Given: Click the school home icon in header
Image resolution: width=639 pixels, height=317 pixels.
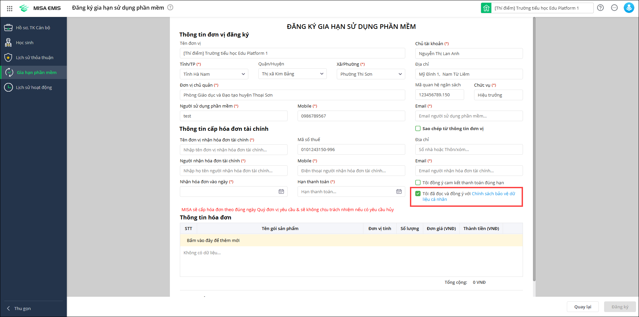Looking at the screenshot, I should (x=486, y=8).
